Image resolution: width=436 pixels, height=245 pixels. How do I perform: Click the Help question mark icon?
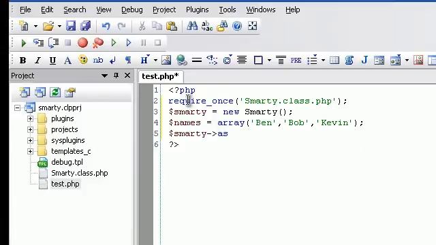pyautogui.click(x=237, y=27)
